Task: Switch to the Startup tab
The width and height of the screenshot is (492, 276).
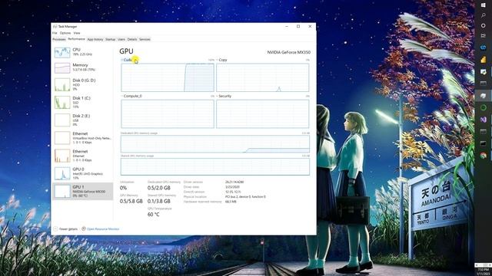Action: tap(111, 39)
